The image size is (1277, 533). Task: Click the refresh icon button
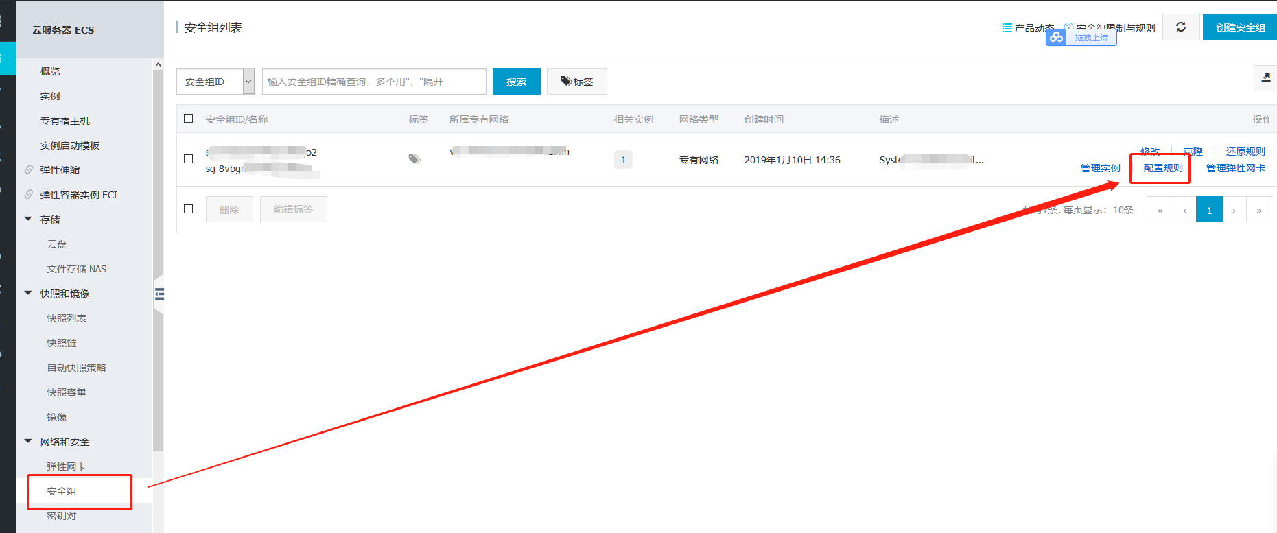tap(1180, 27)
